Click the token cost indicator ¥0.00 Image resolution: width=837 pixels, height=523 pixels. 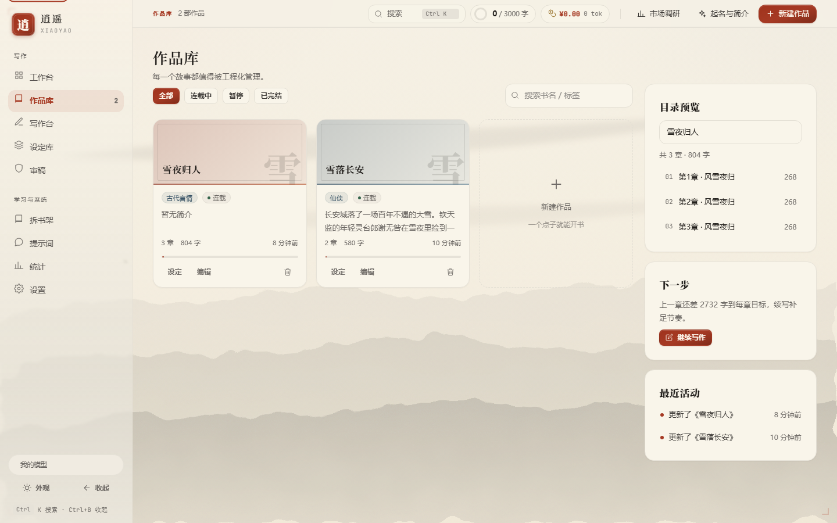coord(575,14)
